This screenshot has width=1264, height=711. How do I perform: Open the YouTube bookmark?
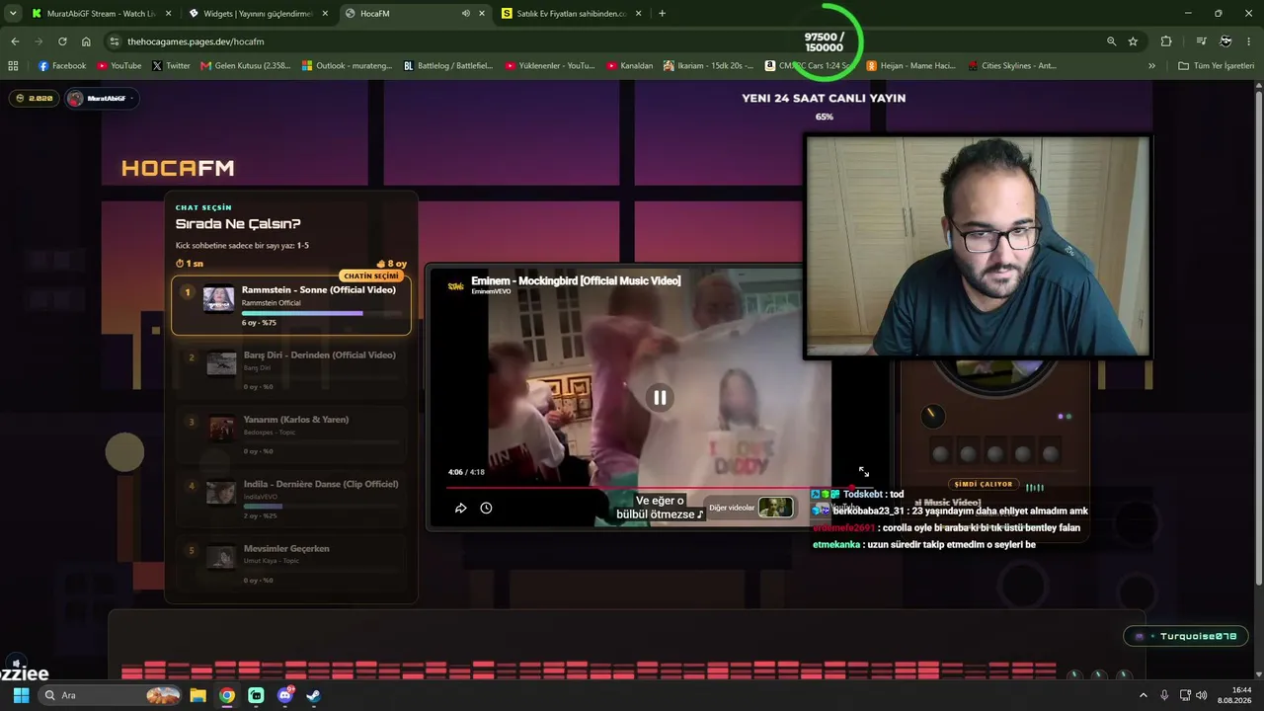(x=119, y=66)
